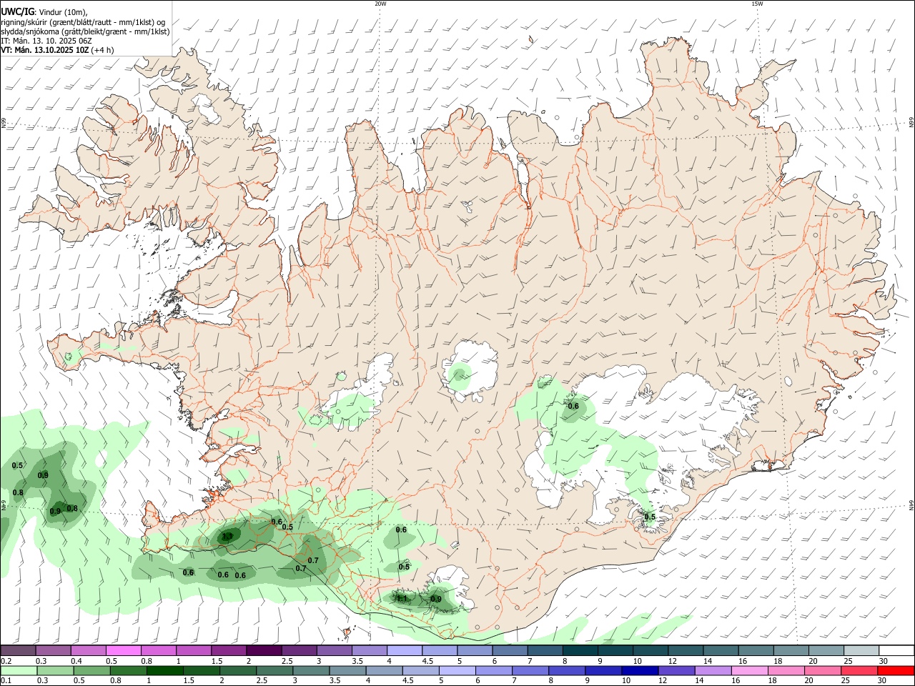Click the grey-purple swatch labeled 0.2 in upper legend
915x686 pixels.
18,651
